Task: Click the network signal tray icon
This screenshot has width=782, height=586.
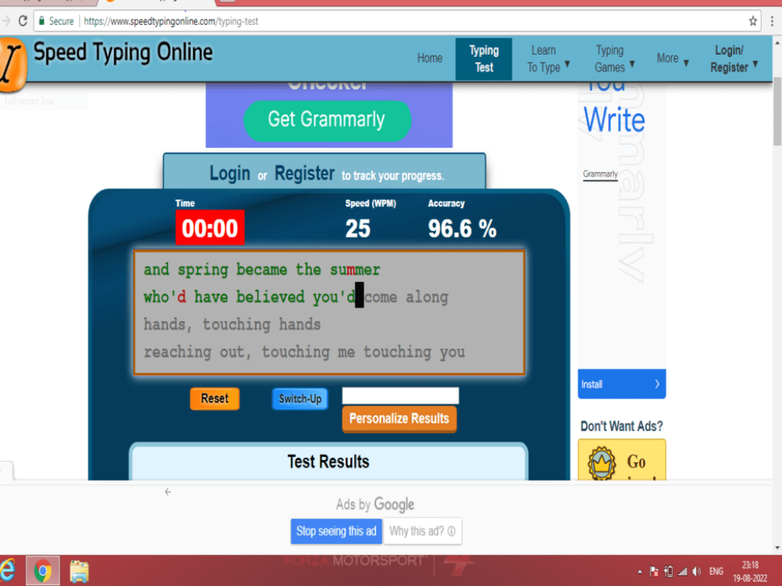Action: tap(682, 572)
